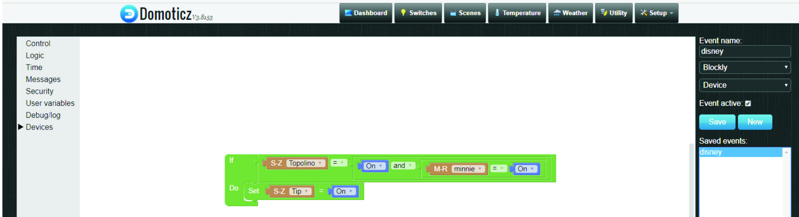Select the Time block category
This screenshot has width=799, height=217.
34,67
